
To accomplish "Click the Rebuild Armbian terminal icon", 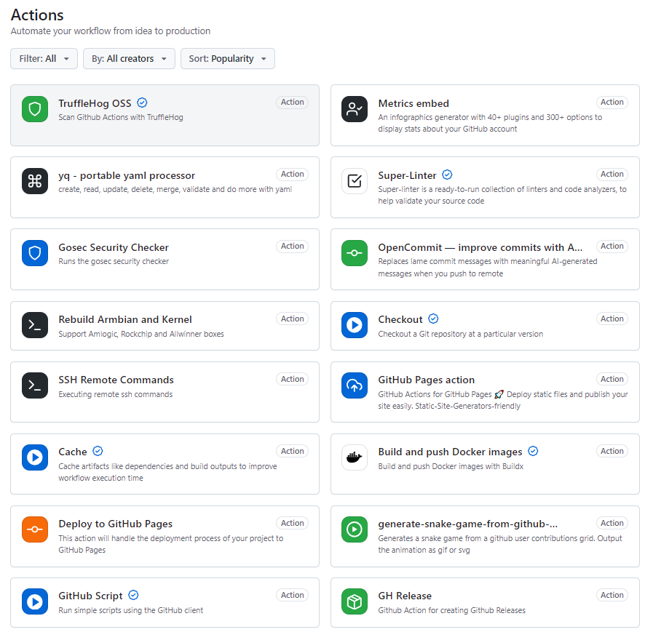I will [35, 325].
